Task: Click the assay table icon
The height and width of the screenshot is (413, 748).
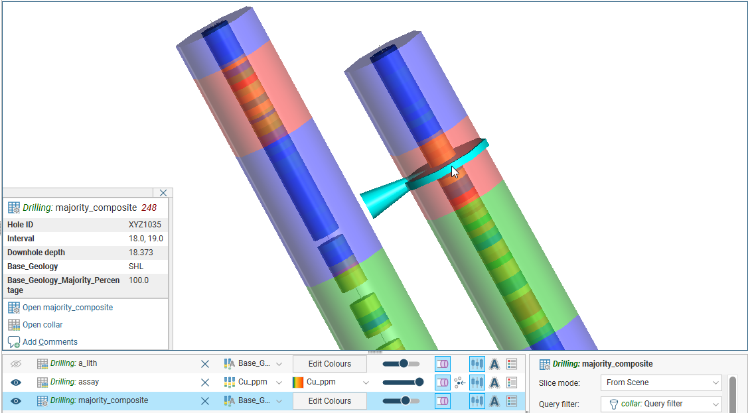Action: click(x=42, y=383)
